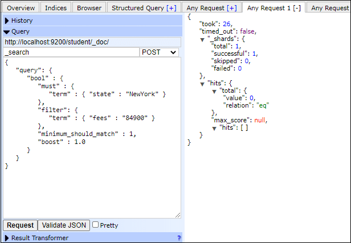
Task: Click the "successful": 1 entry
Action: click(234, 53)
